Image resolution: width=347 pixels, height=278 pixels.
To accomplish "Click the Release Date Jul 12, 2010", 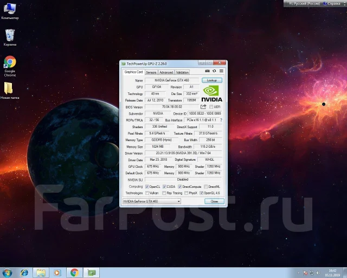I will coord(155,100).
